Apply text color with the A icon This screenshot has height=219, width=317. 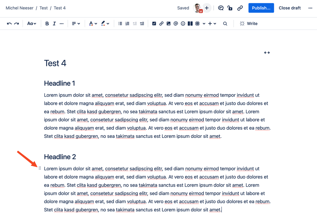[x=91, y=24]
